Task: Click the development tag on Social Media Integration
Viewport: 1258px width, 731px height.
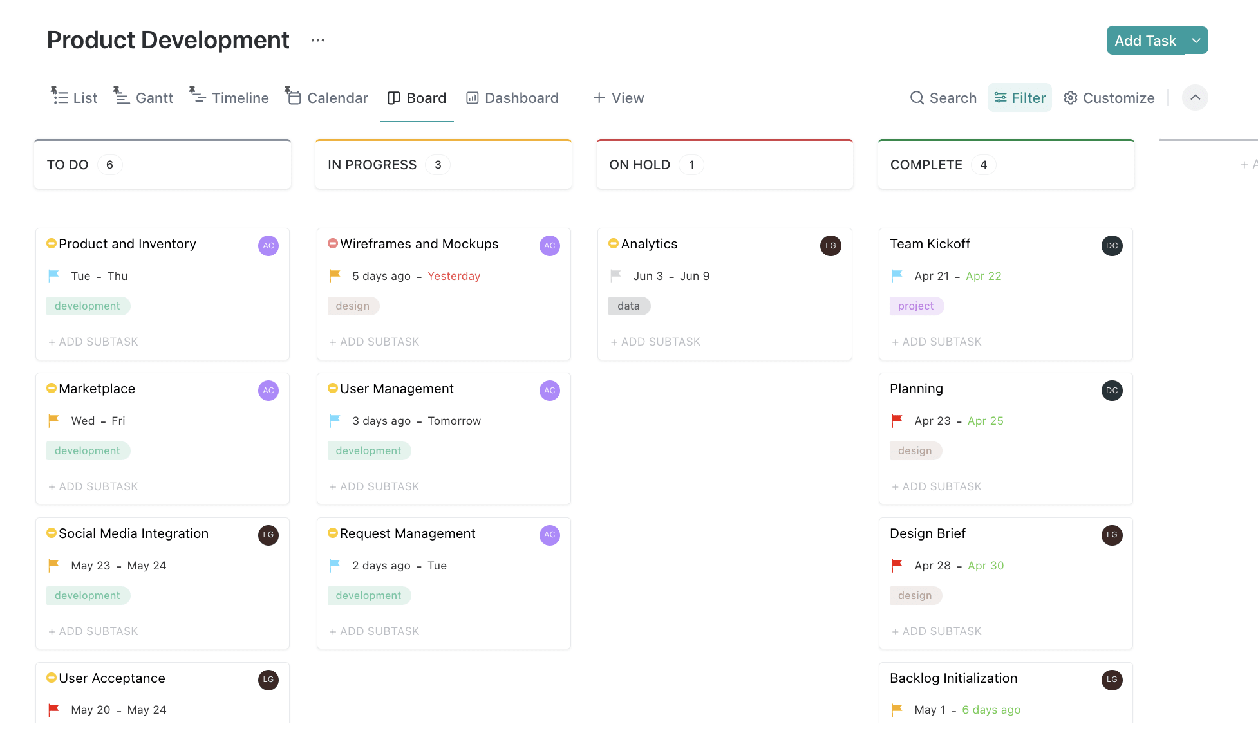Action: click(87, 595)
